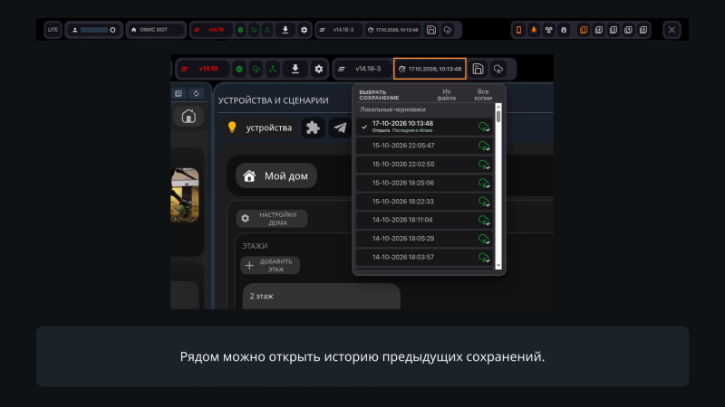
Task: Click the cloud upload icon in top bar
Action: coord(448,30)
